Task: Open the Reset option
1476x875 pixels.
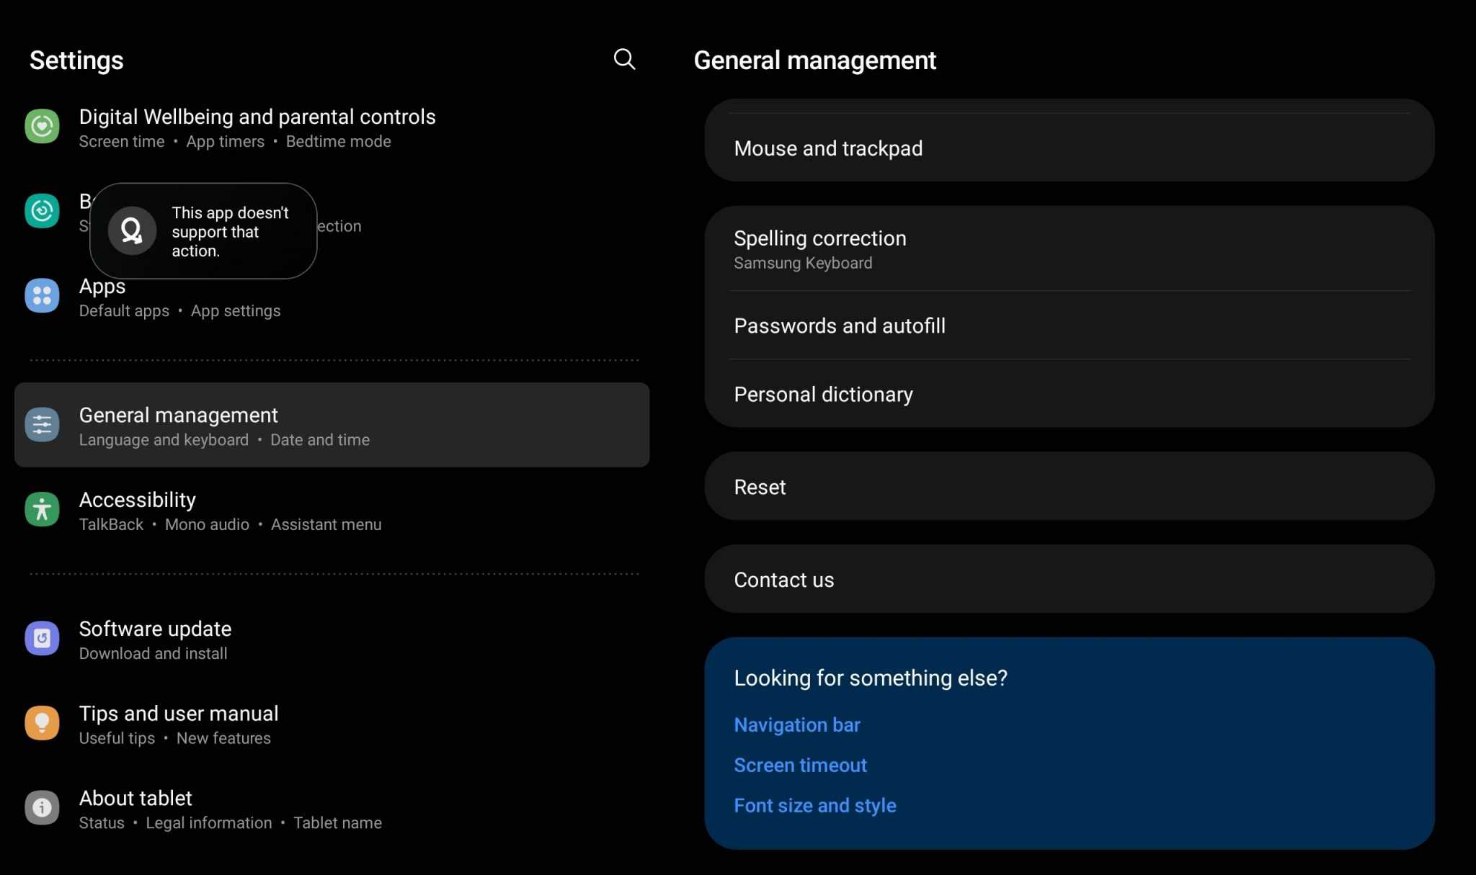Action: pos(760,487)
